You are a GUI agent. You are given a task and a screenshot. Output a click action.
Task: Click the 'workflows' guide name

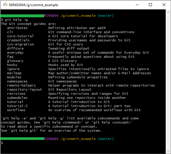pos(16,110)
